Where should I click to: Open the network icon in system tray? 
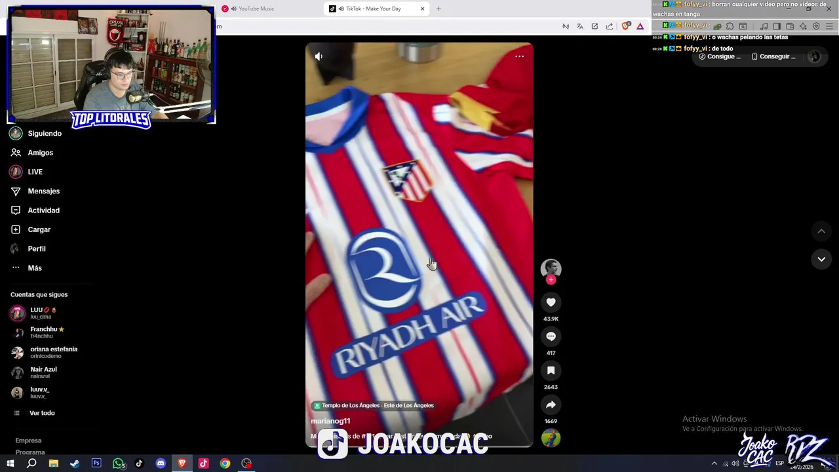coord(725,463)
